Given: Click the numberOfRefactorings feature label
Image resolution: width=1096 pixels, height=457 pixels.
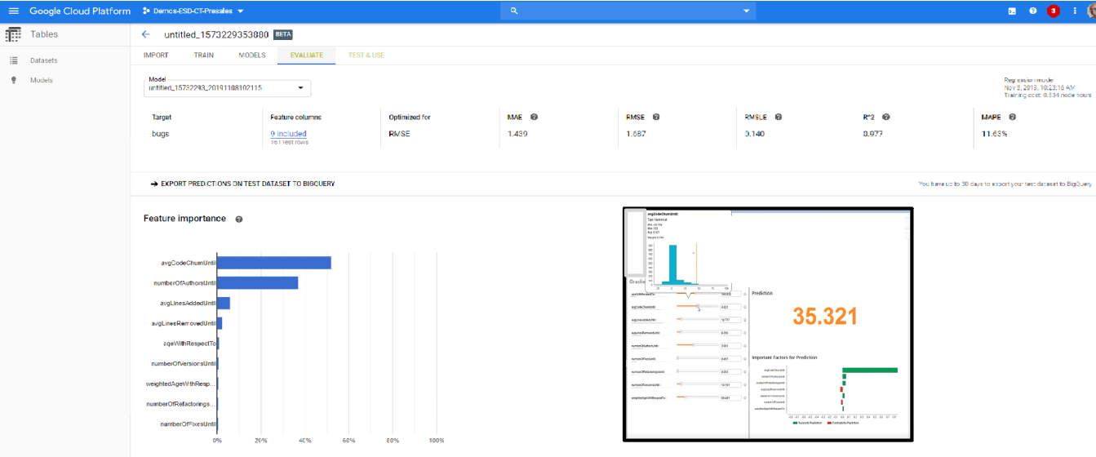Looking at the screenshot, I should pos(181,404).
